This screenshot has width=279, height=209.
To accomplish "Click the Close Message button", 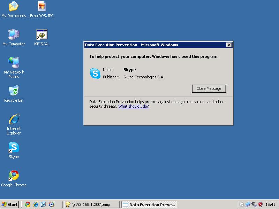I will click(x=209, y=88).
